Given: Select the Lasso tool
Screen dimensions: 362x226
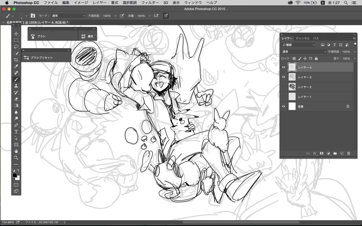Looking at the screenshot, I should (16, 47).
